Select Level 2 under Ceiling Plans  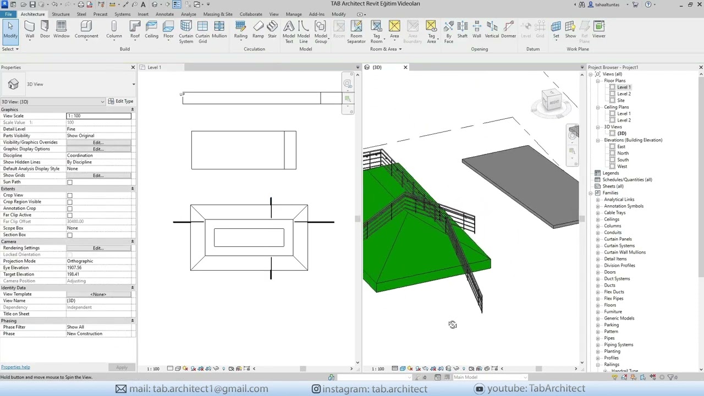(624, 120)
